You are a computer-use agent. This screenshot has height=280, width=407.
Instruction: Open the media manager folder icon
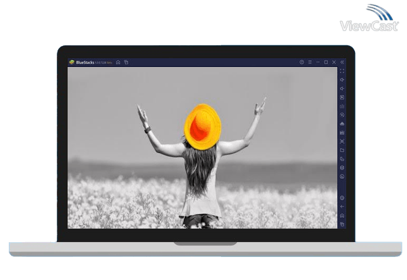(342, 150)
